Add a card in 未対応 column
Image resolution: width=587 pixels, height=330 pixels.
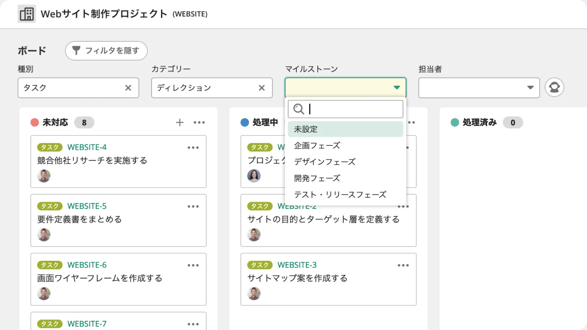[180, 122]
